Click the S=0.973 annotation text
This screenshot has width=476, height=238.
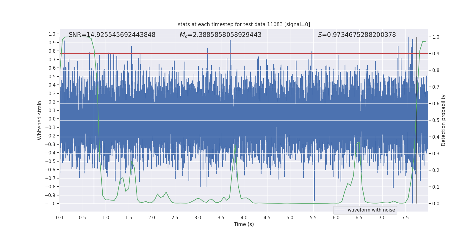point(357,35)
